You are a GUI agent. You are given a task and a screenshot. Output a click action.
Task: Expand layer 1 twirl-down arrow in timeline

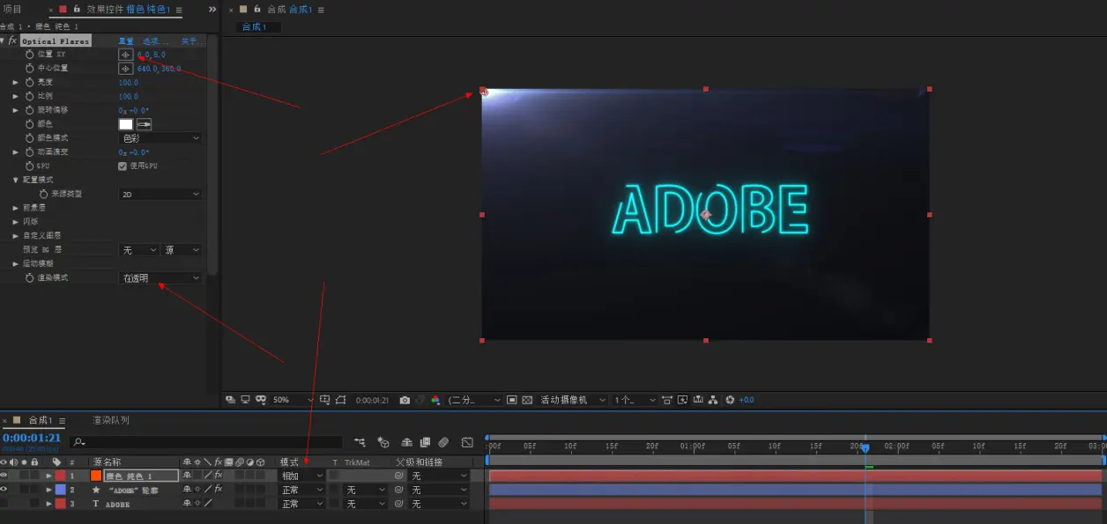coord(49,476)
